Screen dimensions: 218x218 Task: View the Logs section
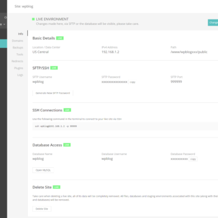click(x=20, y=75)
